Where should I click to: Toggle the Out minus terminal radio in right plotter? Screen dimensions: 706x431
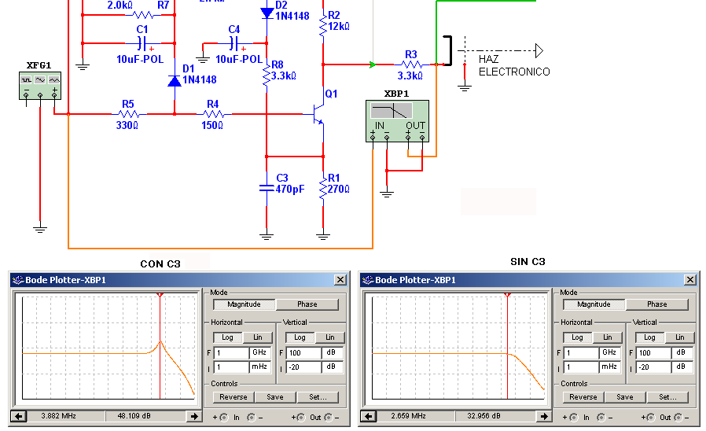(x=678, y=418)
